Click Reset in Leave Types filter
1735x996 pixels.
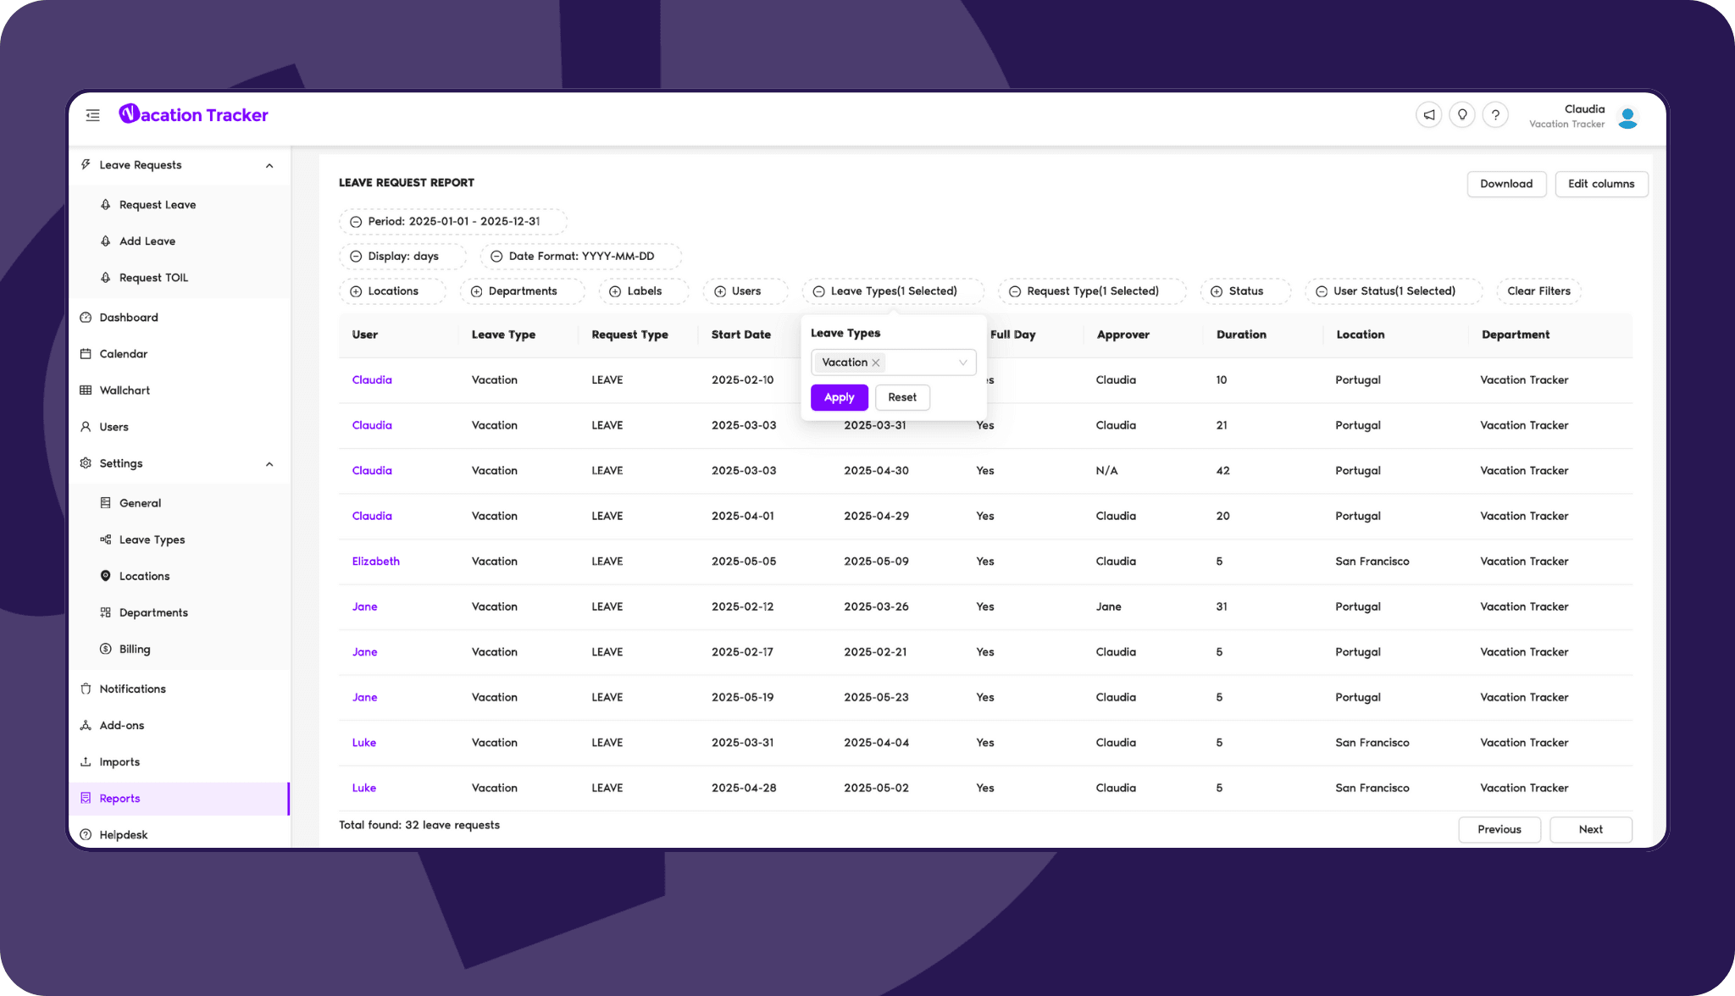(902, 396)
